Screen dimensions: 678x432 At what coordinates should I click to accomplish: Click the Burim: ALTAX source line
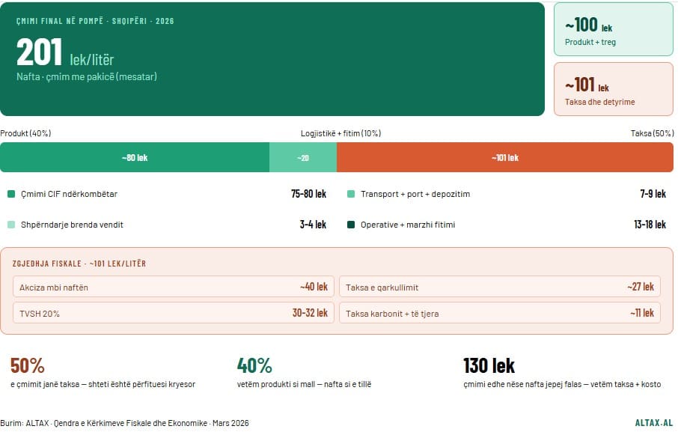pos(124,423)
